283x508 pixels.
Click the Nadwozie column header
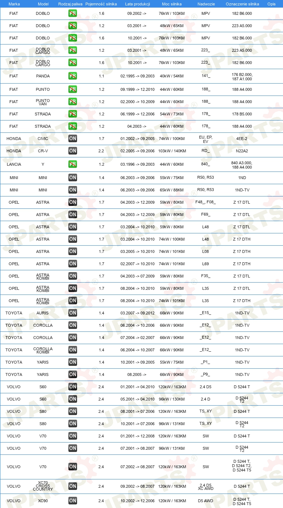point(206,4)
